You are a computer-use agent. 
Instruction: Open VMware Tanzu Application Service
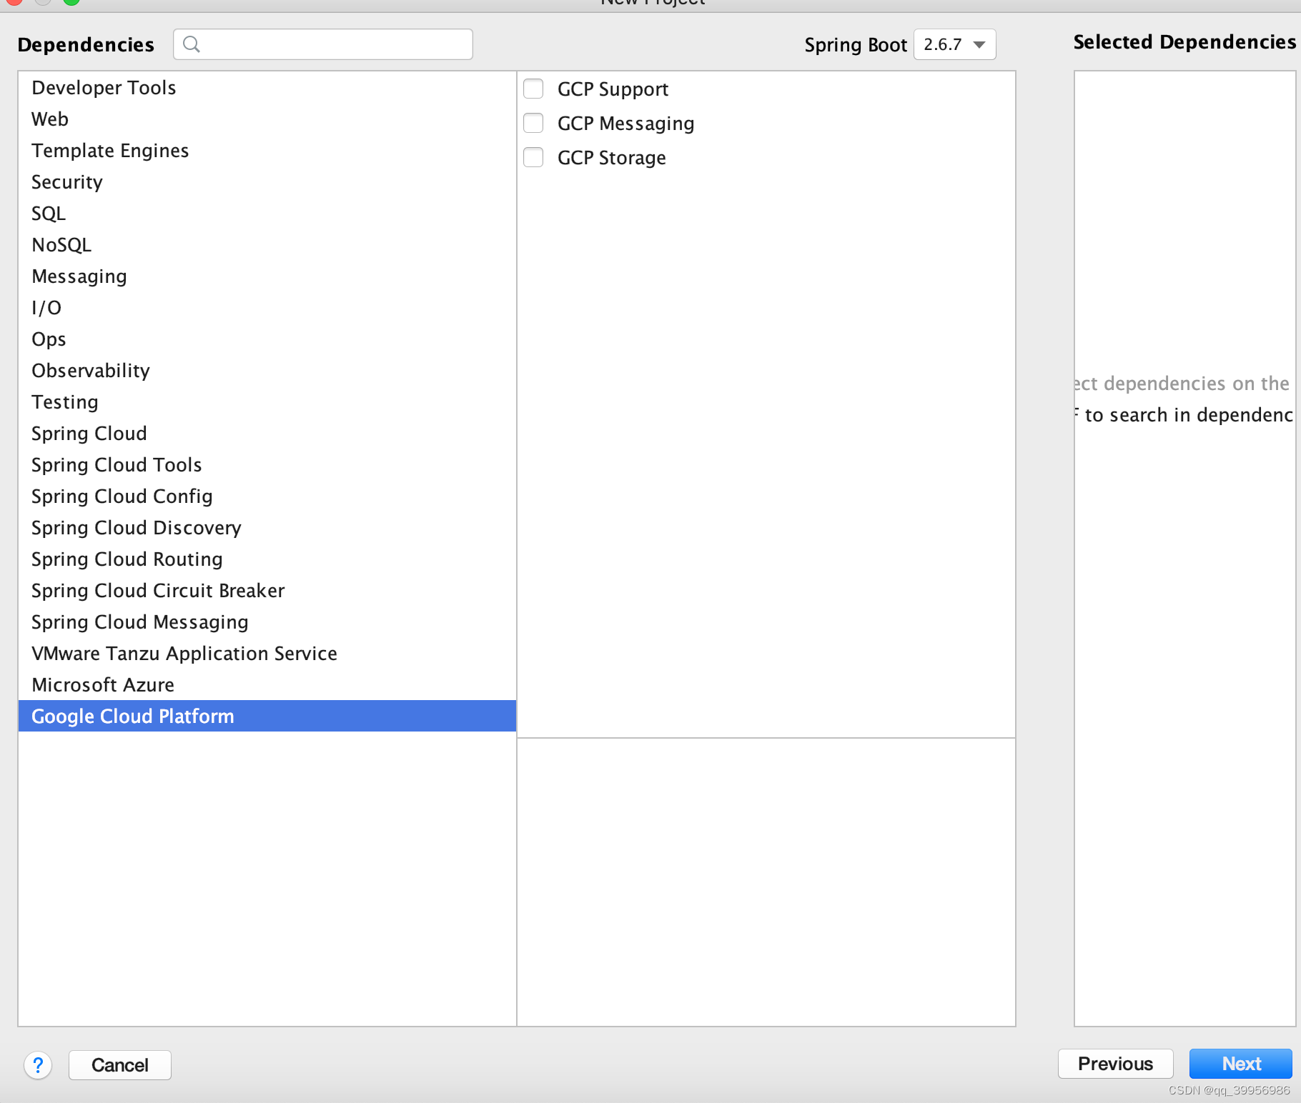tap(267, 654)
